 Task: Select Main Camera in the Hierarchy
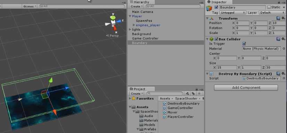tap(142, 12)
